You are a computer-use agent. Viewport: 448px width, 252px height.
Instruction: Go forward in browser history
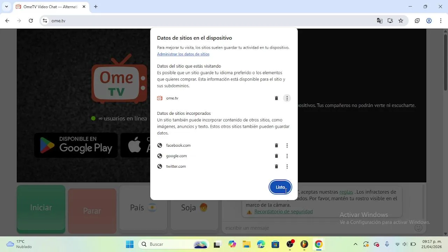19,21
